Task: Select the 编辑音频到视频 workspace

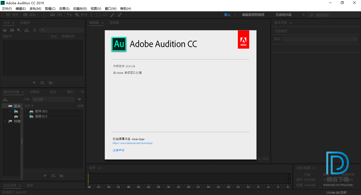Action: tap(253, 15)
